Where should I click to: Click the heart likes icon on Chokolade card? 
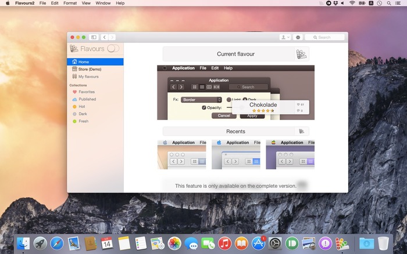[298, 104]
